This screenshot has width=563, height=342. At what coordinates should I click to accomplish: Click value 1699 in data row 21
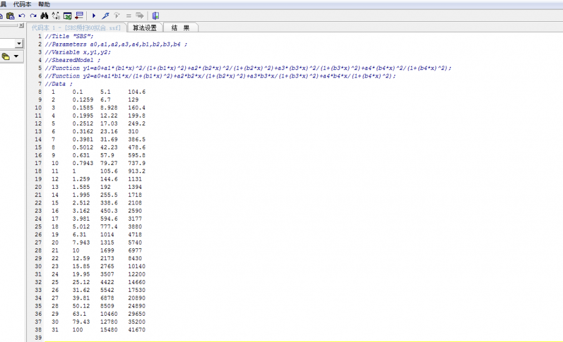[108, 251]
